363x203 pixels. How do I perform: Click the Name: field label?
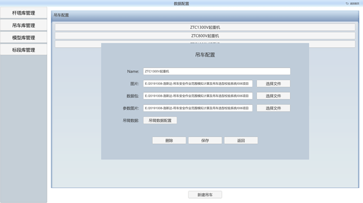click(133, 71)
